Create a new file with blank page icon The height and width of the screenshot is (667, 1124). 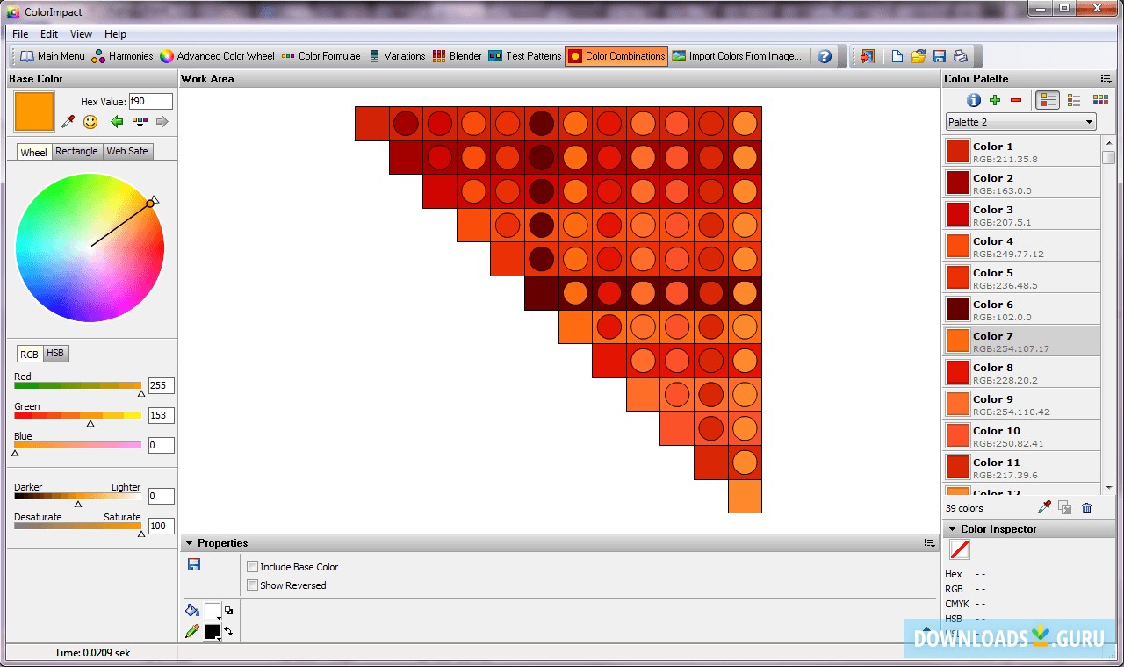pos(897,56)
